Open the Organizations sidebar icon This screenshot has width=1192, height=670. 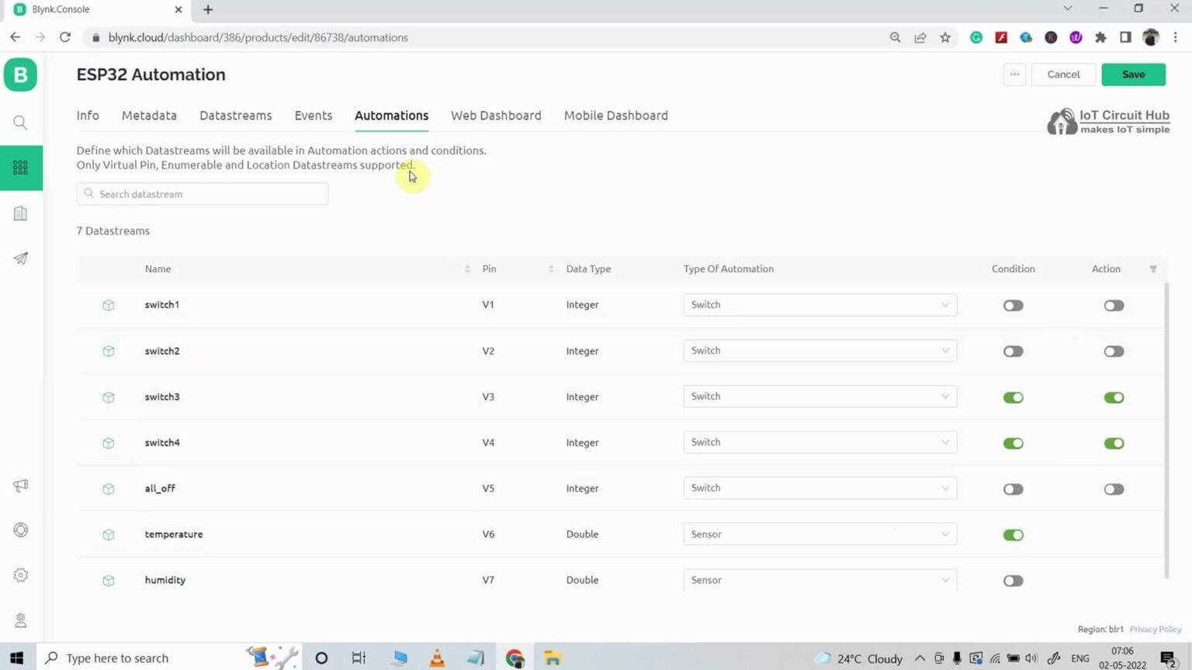tap(21, 213)
